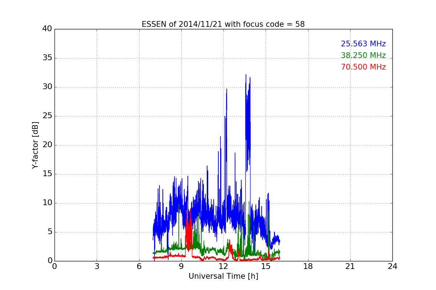
Task: Click the y-axis tick label '20'
Action: (47, 145)
